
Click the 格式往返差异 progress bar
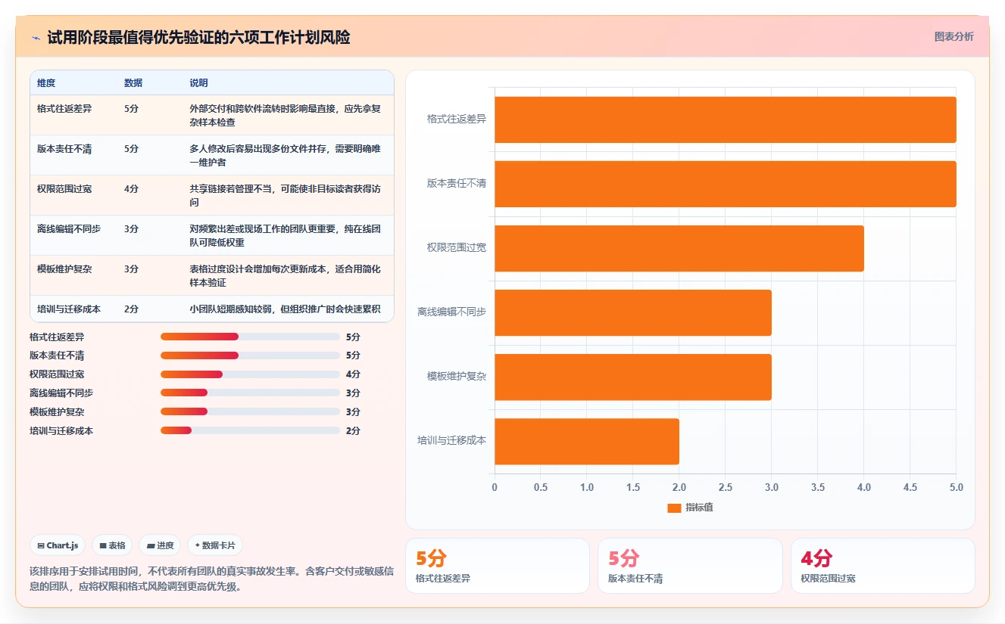[x=250, y=337]
